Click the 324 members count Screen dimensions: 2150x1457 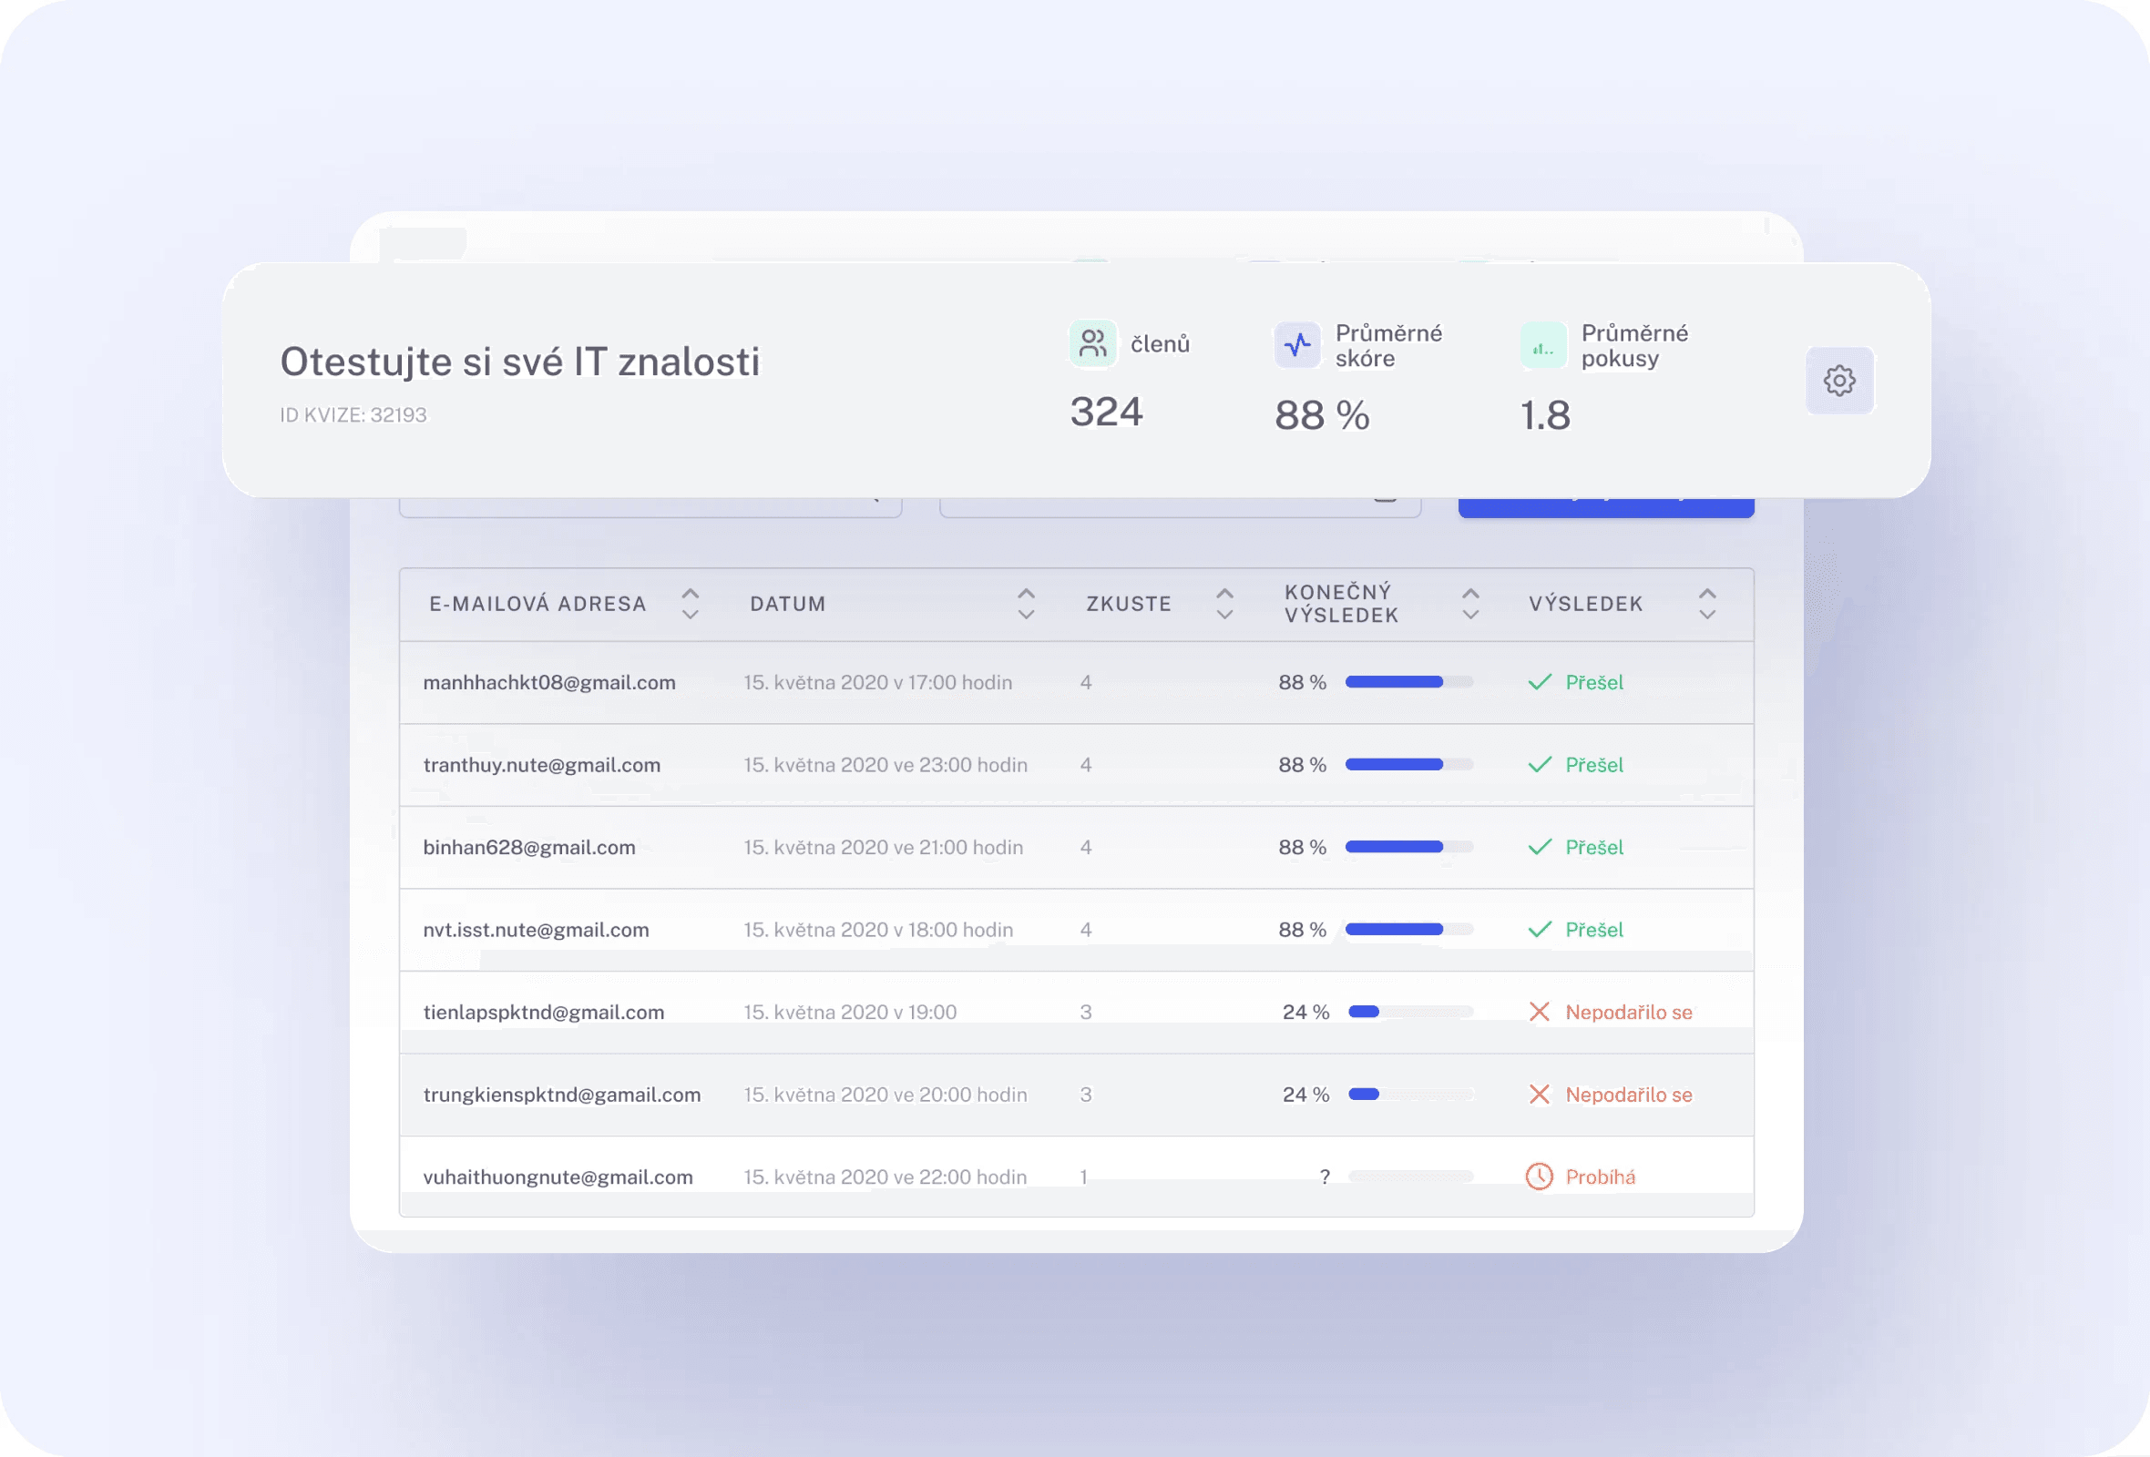(x=1107, y=413)
